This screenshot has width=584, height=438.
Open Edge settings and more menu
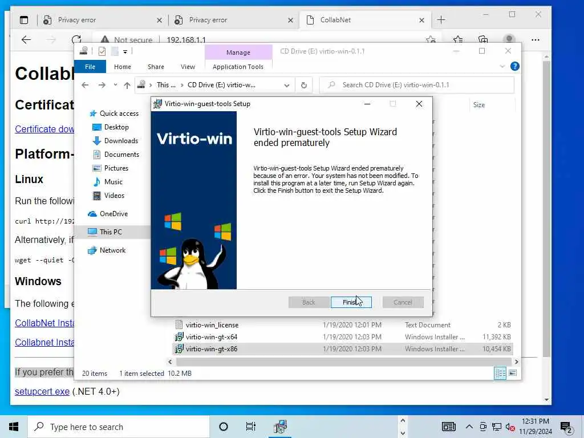click(x=536, y=39)
